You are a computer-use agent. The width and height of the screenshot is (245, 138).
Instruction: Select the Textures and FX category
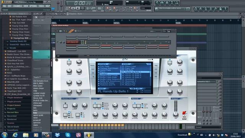(x=108, y=85)
